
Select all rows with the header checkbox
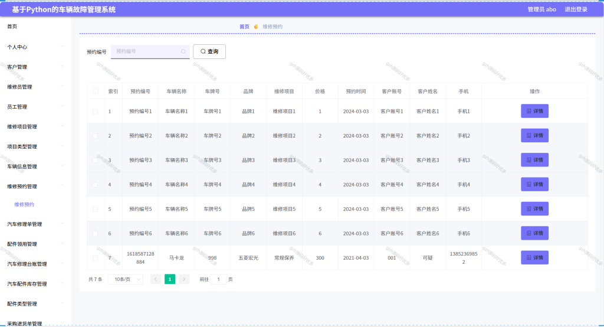point(96,91)
